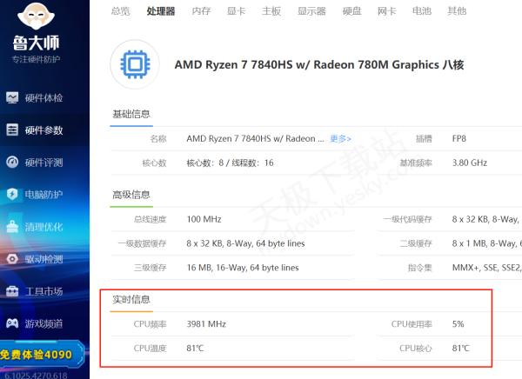Image resolution: width=522 pixels, height=379 pixels.
Task: Open 硬件体检 monitor icon in sidebar
Action: (12, 98)
